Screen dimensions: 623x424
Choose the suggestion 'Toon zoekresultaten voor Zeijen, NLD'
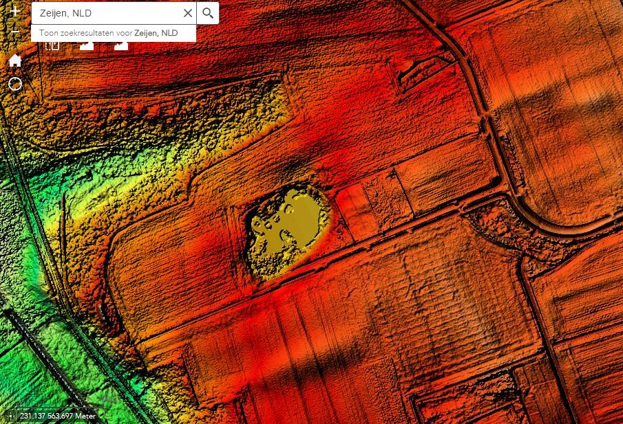pyautogui.click(x=114, y=33)
